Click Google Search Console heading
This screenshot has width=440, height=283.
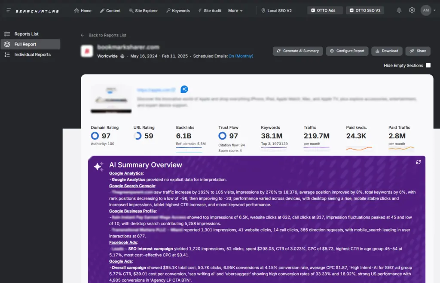tap(132, 186)
